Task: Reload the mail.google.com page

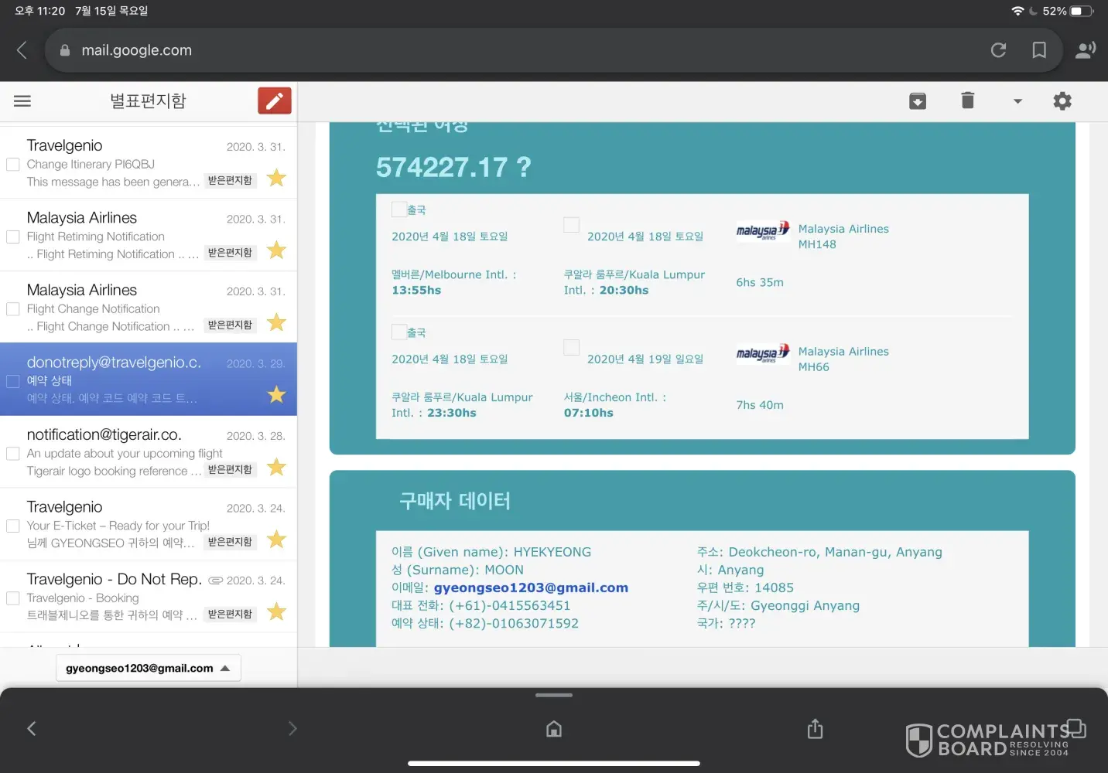Action: click(x=998, y=50)
